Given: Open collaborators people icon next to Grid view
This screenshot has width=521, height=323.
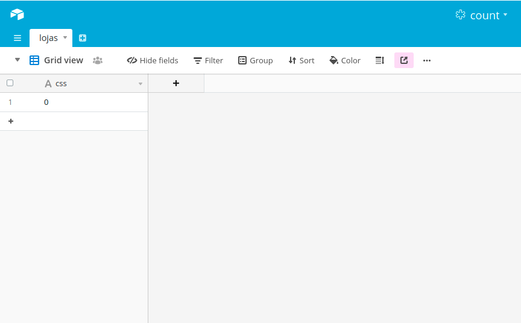Looking at the screenshot, I should tap(98, 60).
